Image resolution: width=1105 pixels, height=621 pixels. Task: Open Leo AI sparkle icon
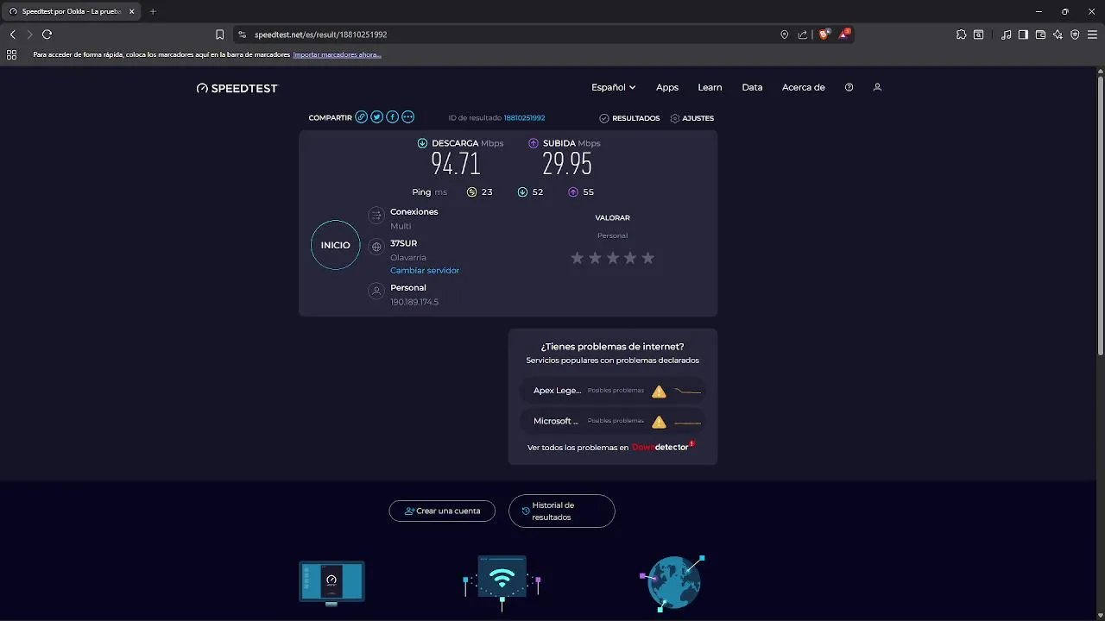point(1058,34)
